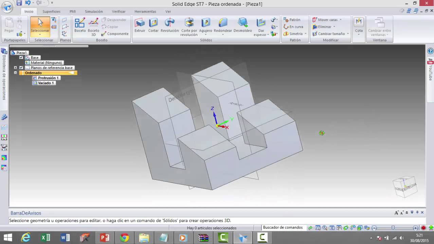434x244 pixels.
Task: Activate the Revolución tool
Action: (x=169, y=25)
